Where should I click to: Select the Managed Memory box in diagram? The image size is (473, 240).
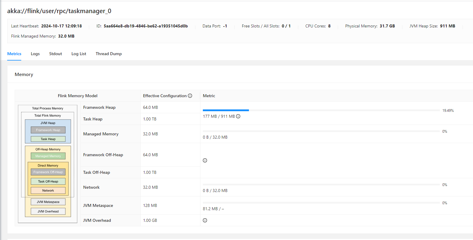[48, 156]
